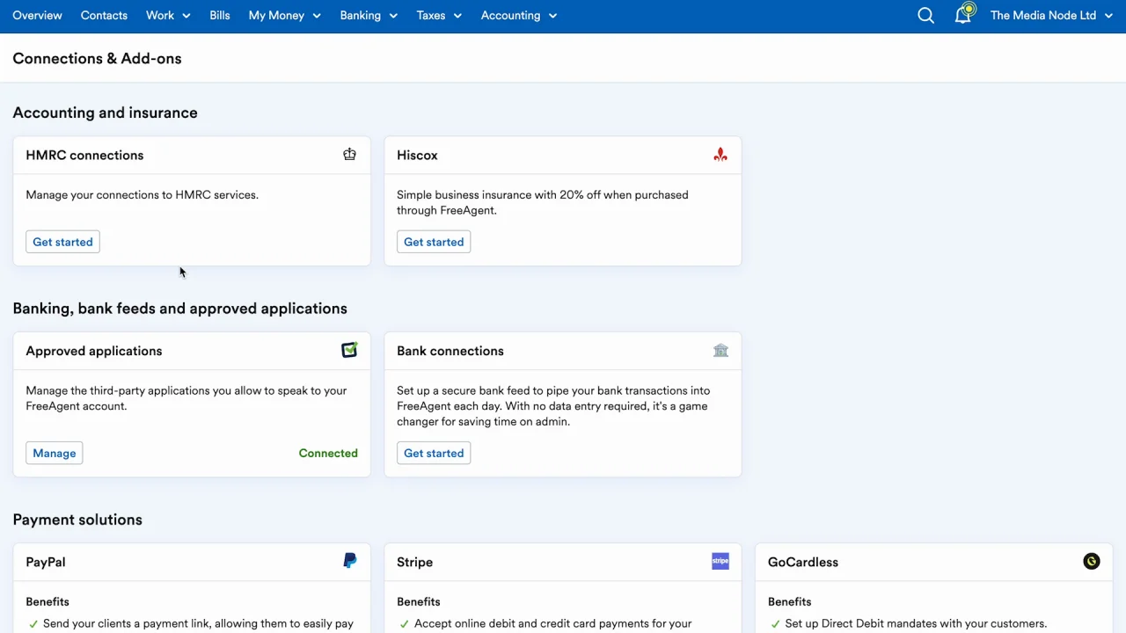
Task: Expand The Media Node Ltd account menu
Action: tap(1051, 16)
